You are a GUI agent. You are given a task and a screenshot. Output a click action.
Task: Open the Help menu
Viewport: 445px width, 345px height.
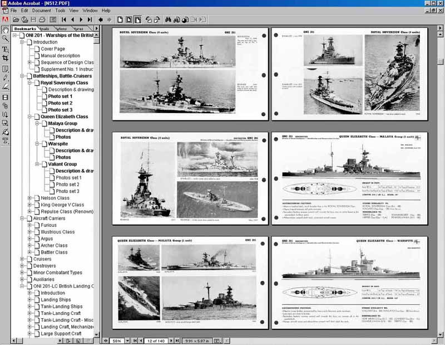point(106,11)
